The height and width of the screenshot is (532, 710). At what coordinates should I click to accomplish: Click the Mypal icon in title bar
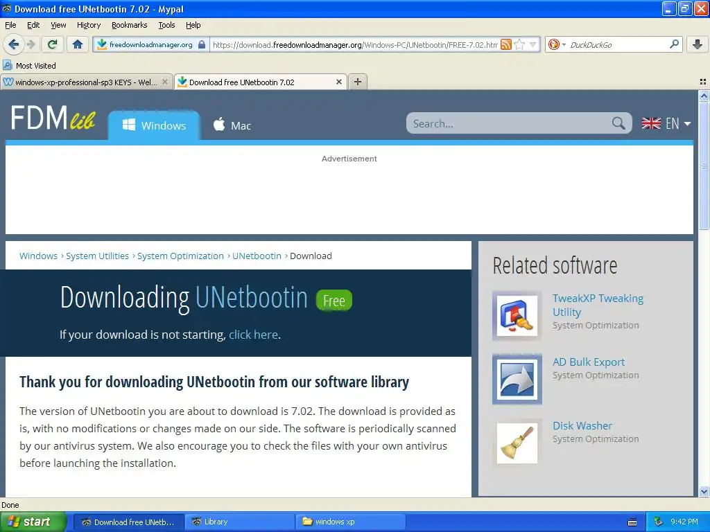point(7,8)
